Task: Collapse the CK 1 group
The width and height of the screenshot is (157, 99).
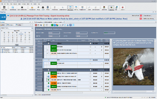Action: click(43, 60)
